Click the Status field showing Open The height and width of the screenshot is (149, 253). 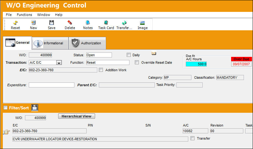(x=99, y=55)
